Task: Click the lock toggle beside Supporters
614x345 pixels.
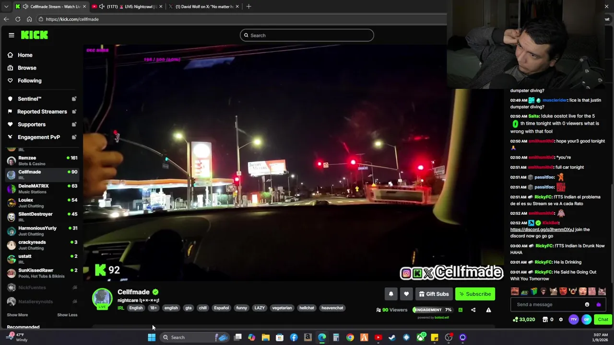Action: [x=74, y=125]
